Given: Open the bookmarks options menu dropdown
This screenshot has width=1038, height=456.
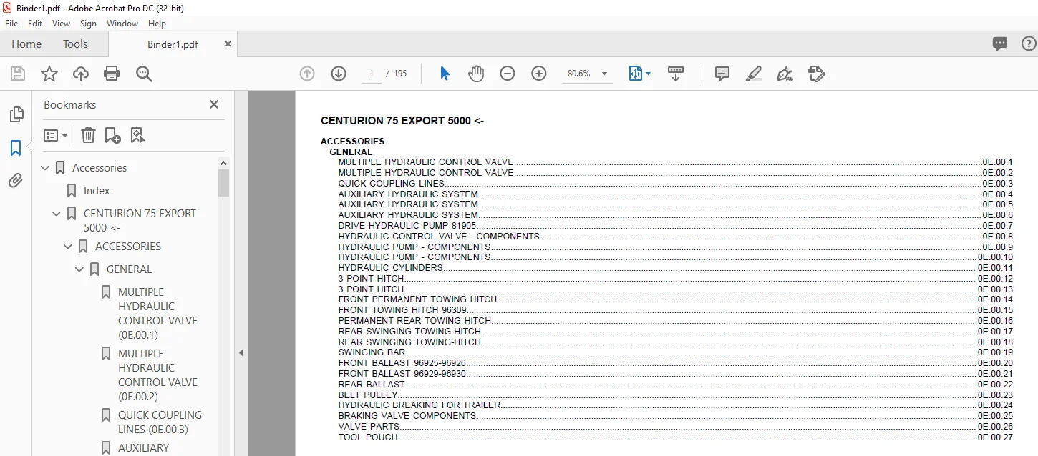Looking at the screenshot, I should [x=56, y=135].
